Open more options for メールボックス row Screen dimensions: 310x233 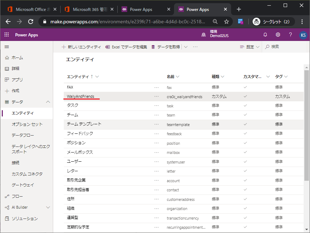(x=156, y=153)
